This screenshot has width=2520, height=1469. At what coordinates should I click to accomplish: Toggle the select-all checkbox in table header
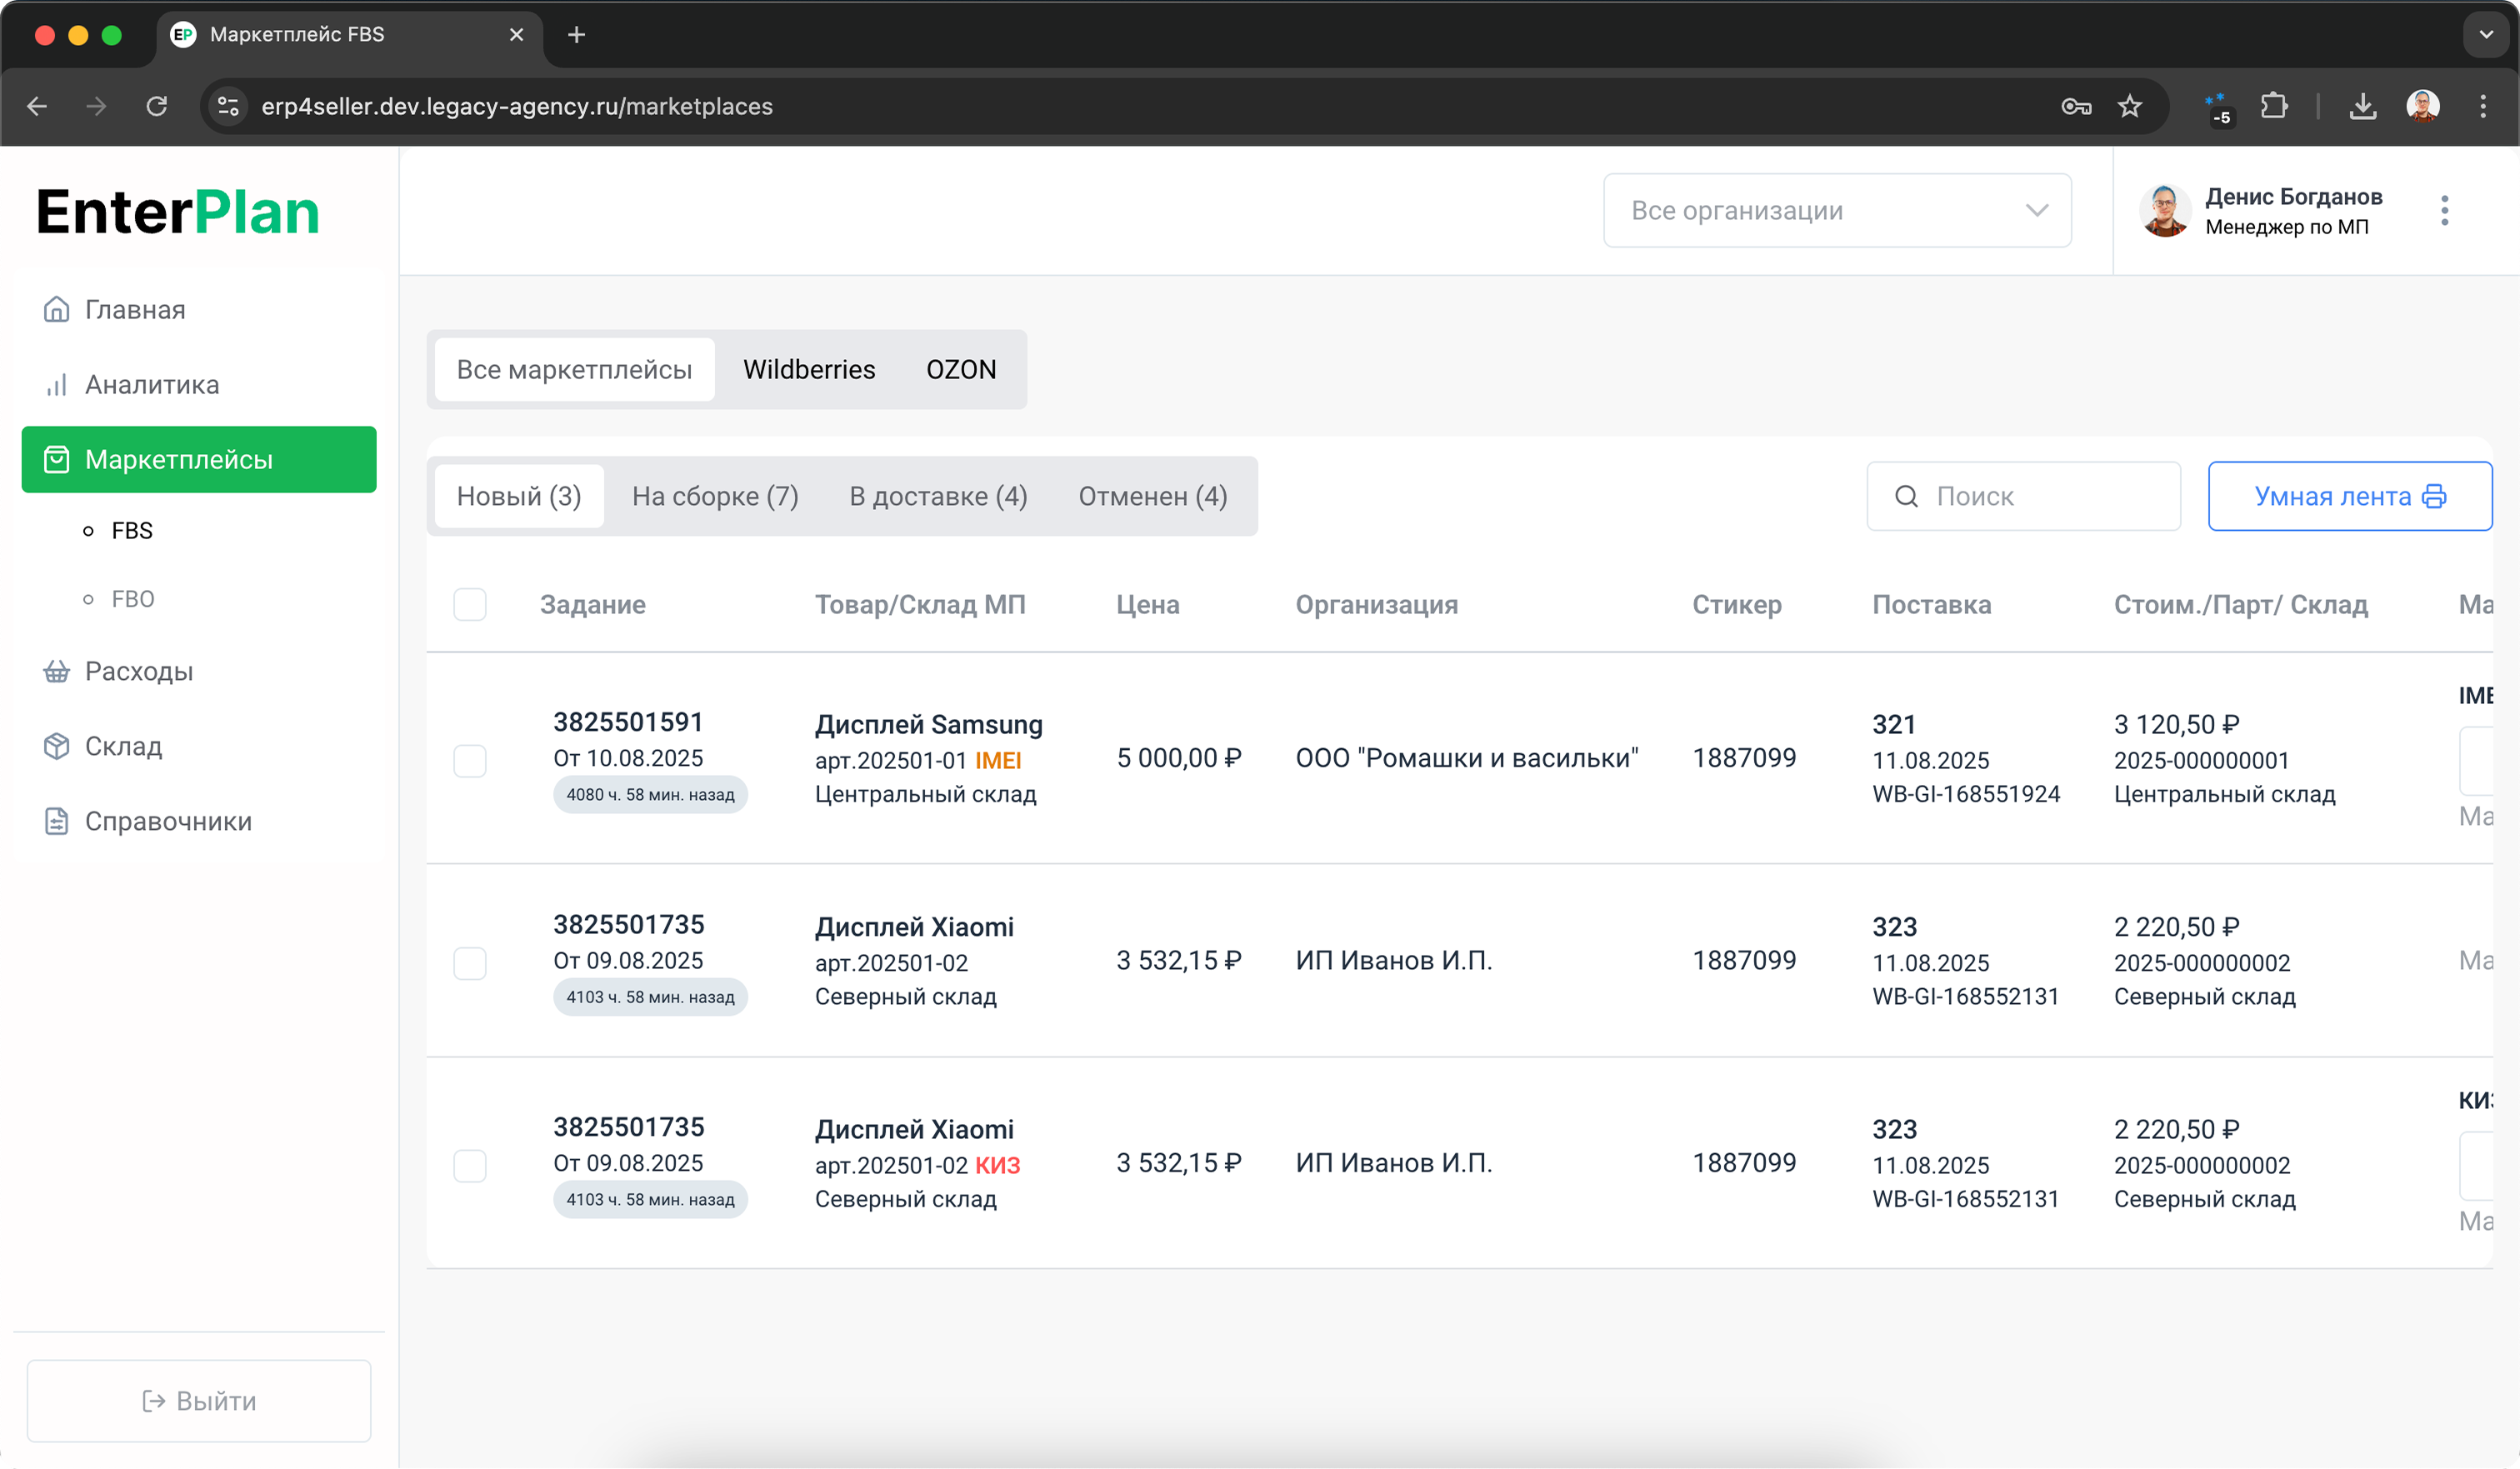[470, 604]
